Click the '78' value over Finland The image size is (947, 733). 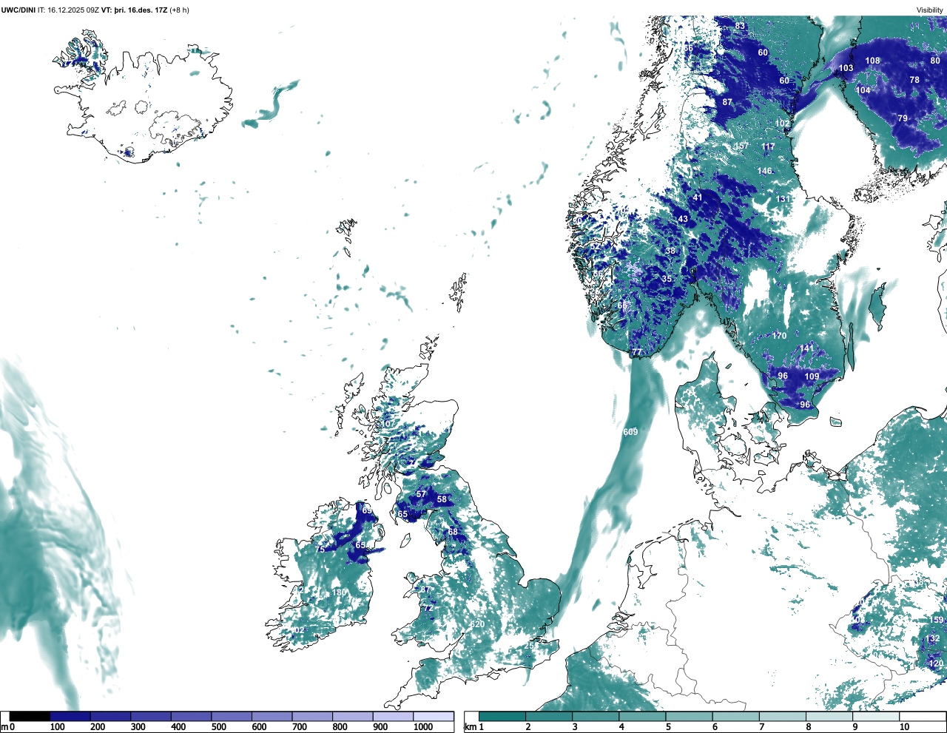914,80
